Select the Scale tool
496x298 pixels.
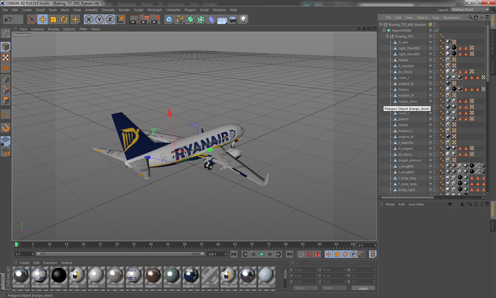[53, 19]
